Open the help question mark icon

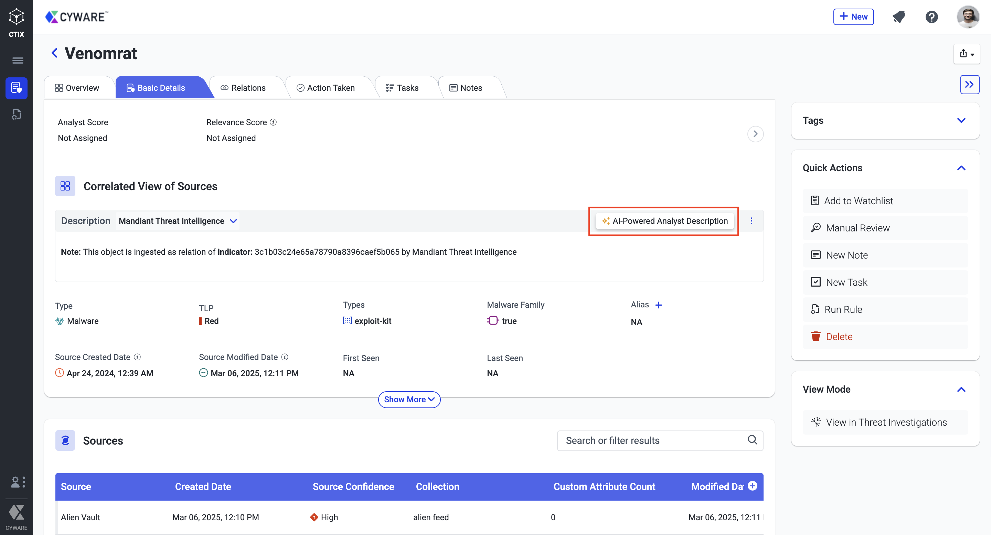pyautogui.click(x=931, y=17)
